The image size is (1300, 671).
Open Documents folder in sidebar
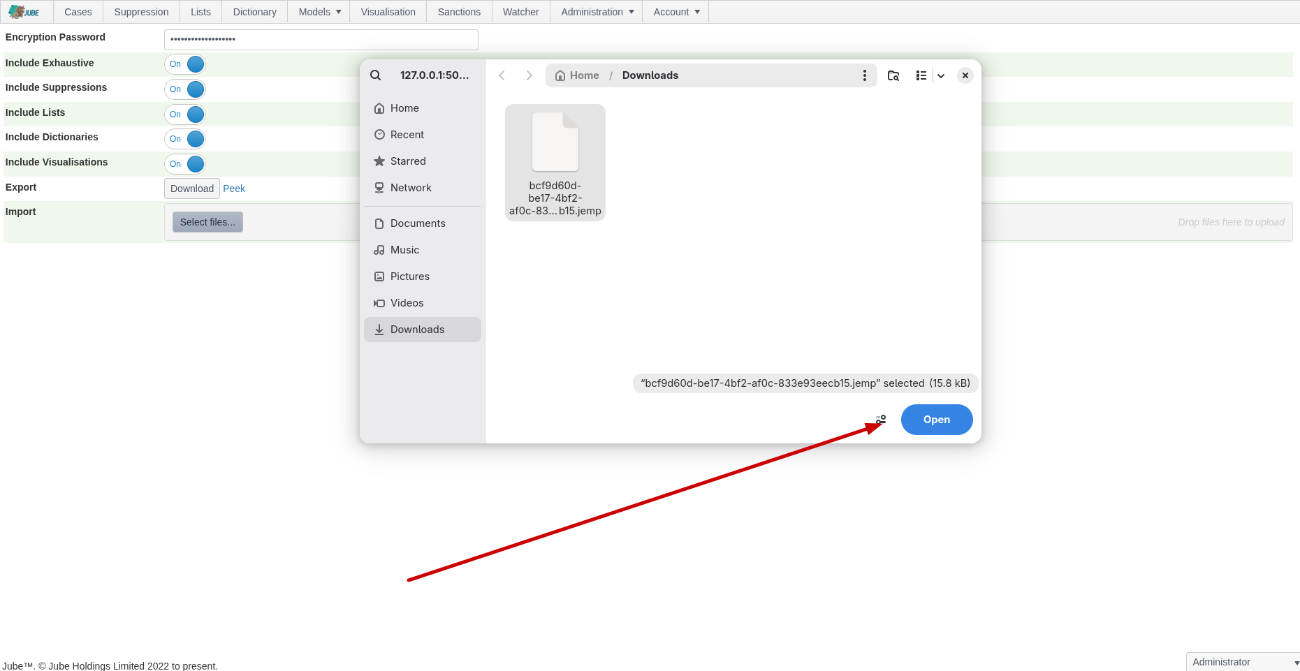423,223
